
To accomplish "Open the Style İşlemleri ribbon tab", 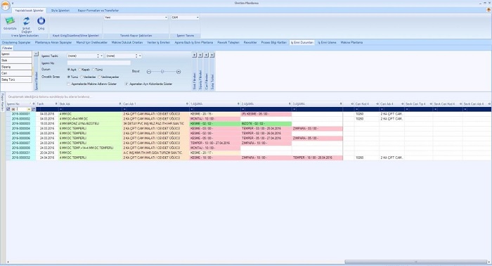I will 60,11.
